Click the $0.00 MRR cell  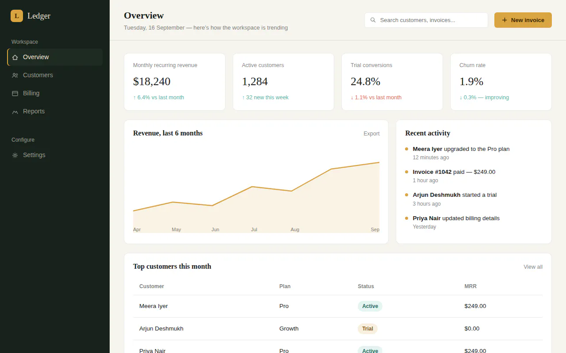click(x=472, y=329)
